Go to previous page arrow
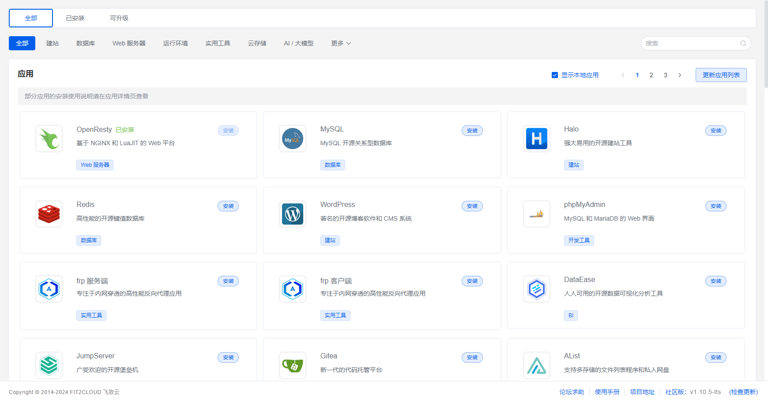768x402 pixels. [623, 75]
